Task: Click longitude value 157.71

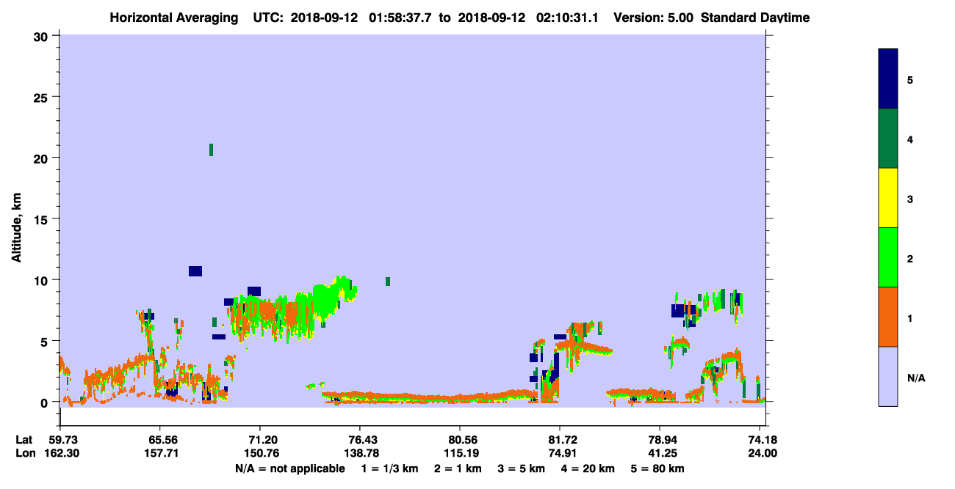Action: point(160,453)
